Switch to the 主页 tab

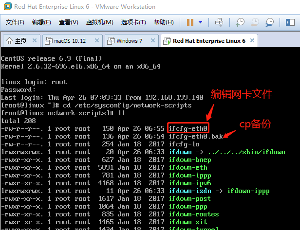tap(21, 41)
